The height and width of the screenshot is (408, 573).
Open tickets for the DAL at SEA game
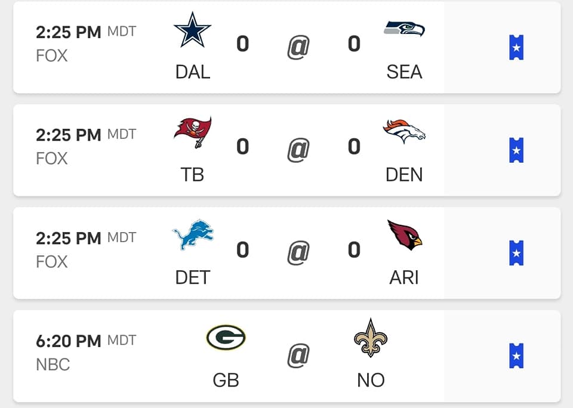pos(516,48)
